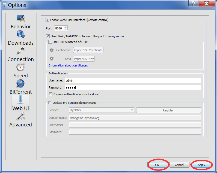Viewport: 217px width, 173px height.
Task: Switch to the Behavior tab label
Action: click(x=21, y=26)
